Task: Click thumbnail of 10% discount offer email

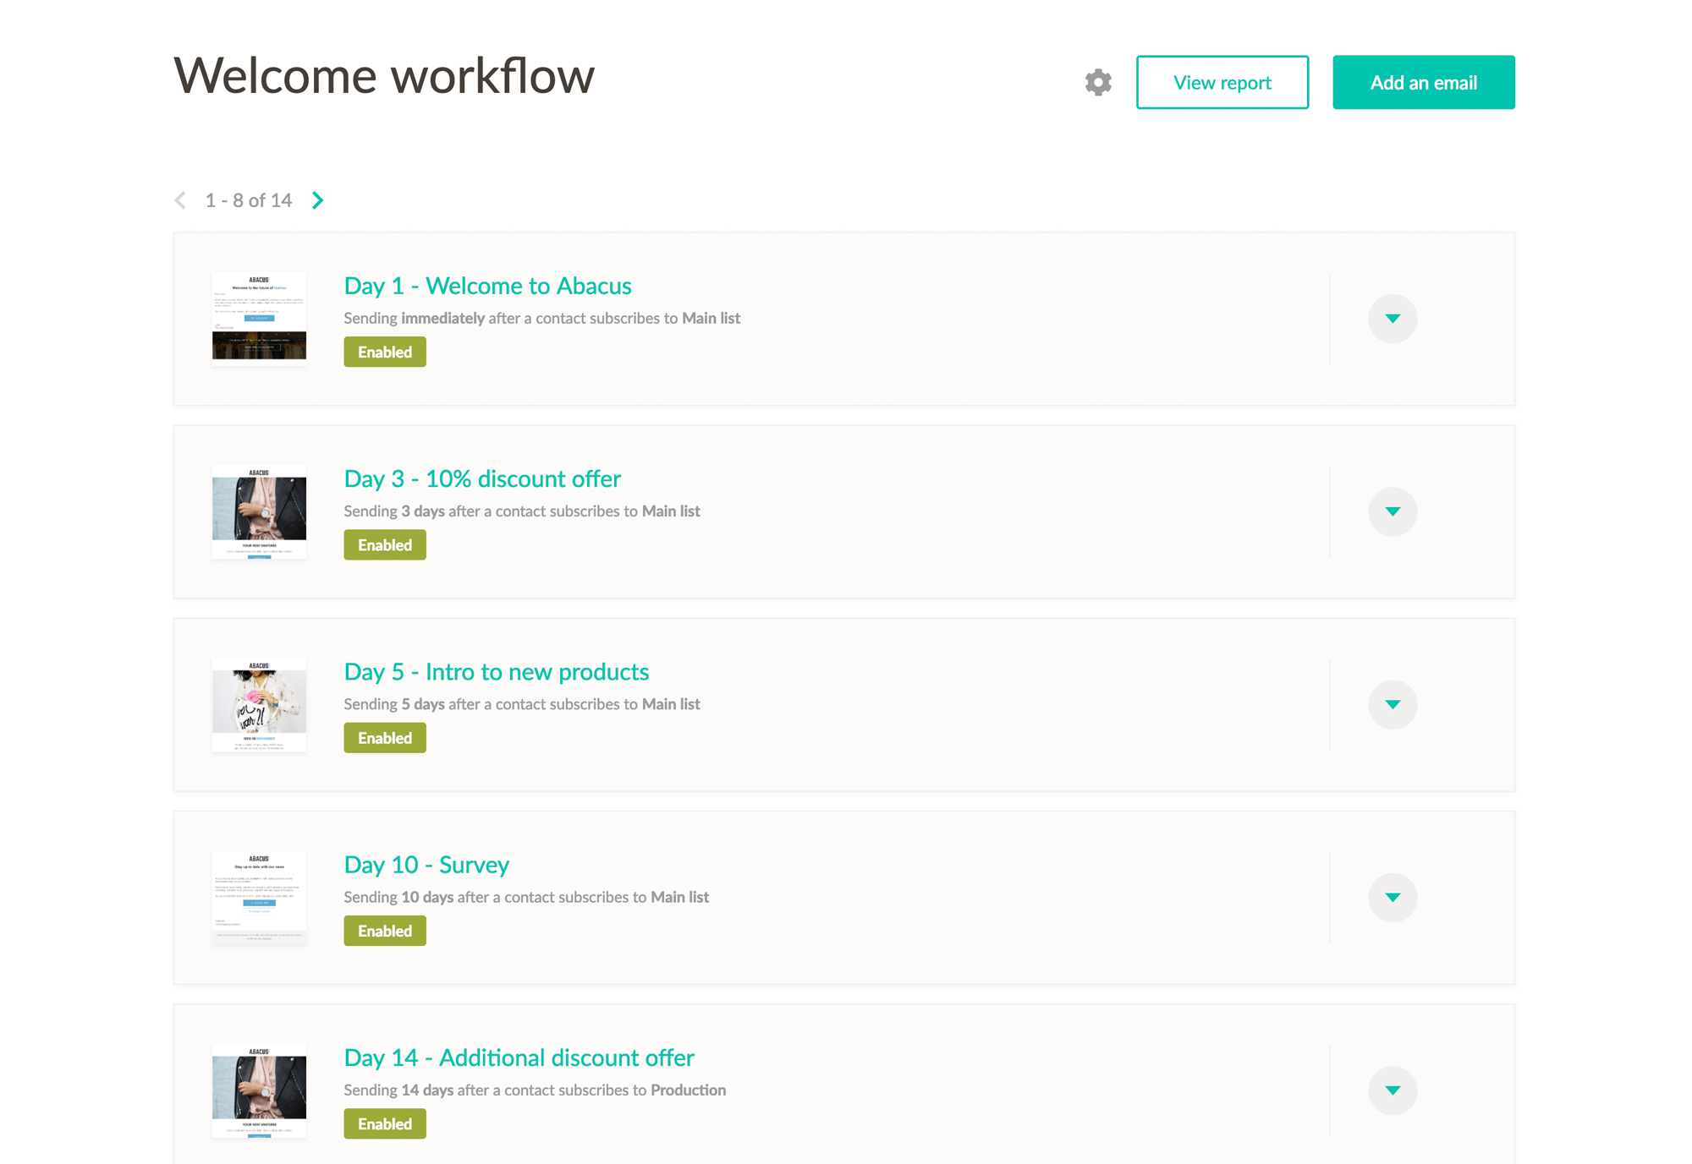Action: pos(259,511)
